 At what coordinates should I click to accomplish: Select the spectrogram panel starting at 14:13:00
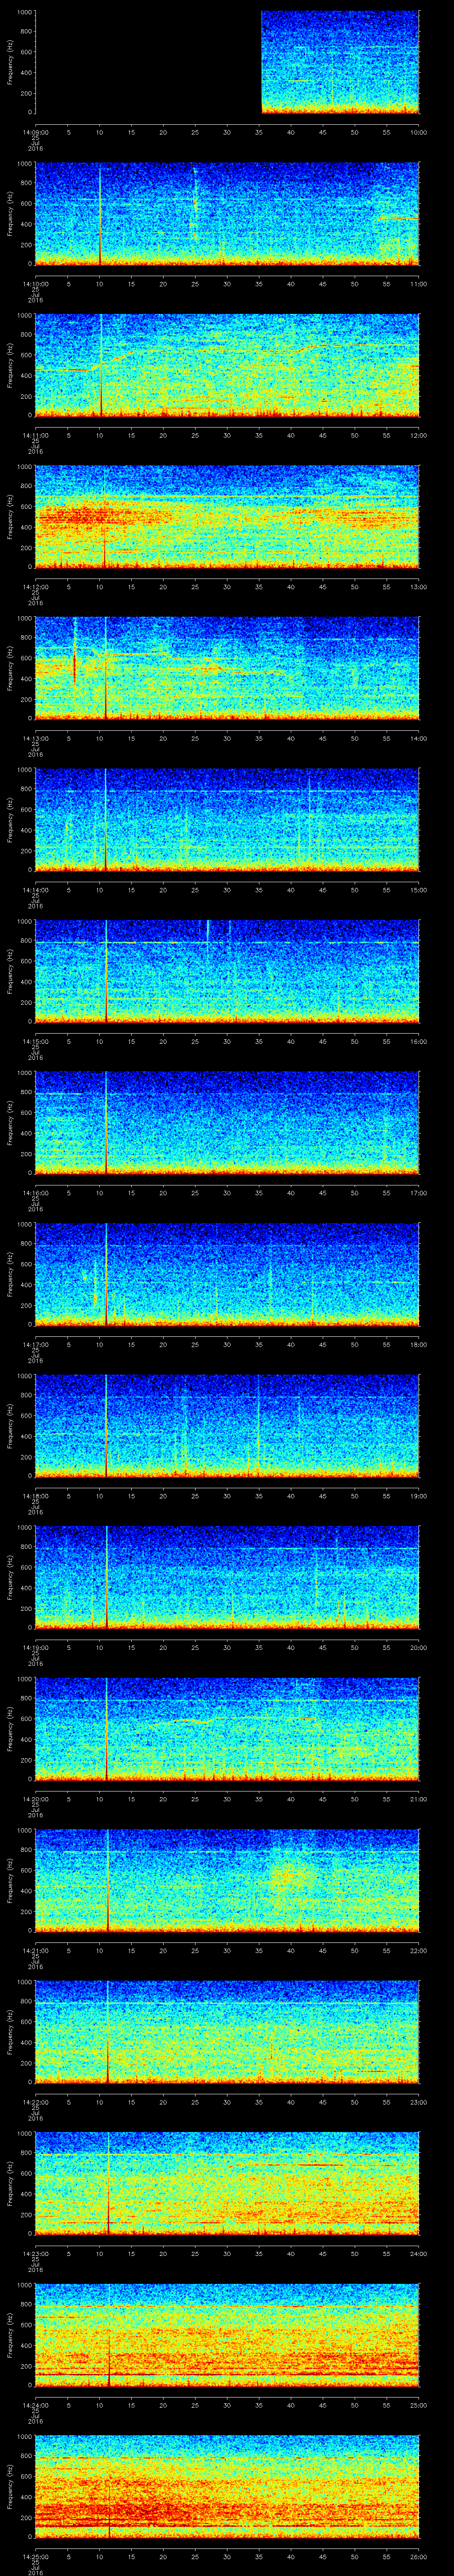(227, 668)
